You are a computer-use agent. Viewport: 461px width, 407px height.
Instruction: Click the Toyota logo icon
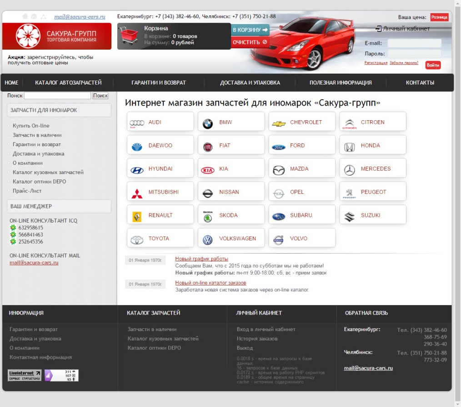point(137,240)
